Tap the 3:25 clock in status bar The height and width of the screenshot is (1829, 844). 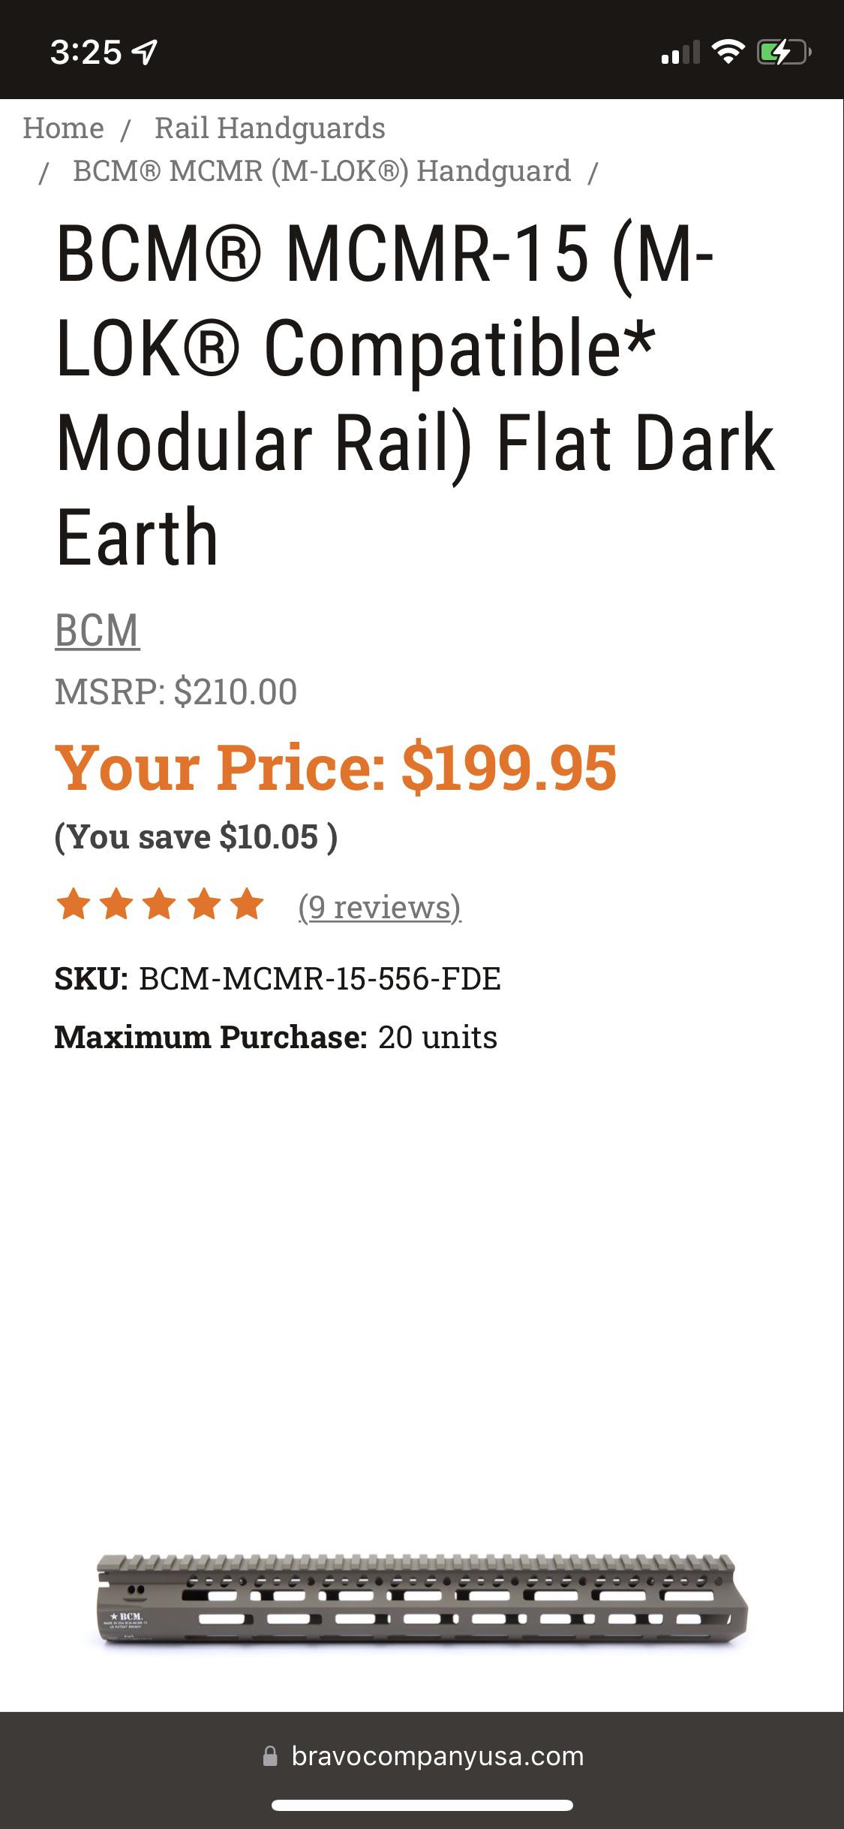click(86, 52)
